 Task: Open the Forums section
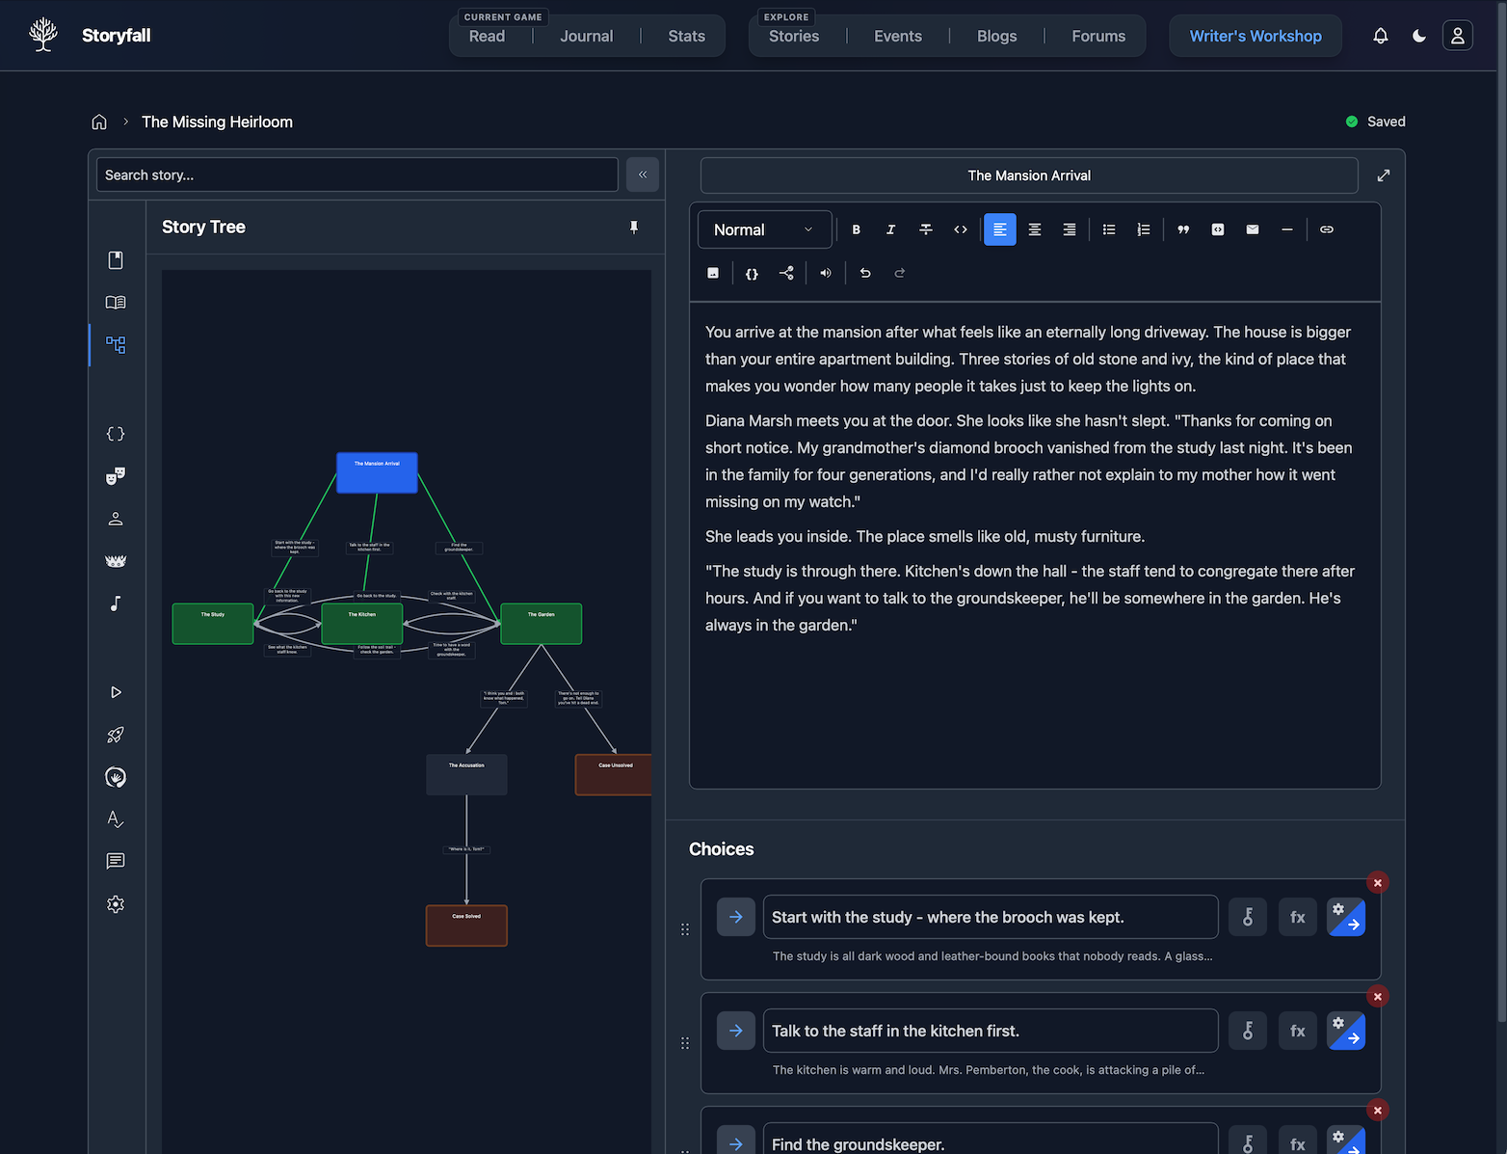(1097, 36)
